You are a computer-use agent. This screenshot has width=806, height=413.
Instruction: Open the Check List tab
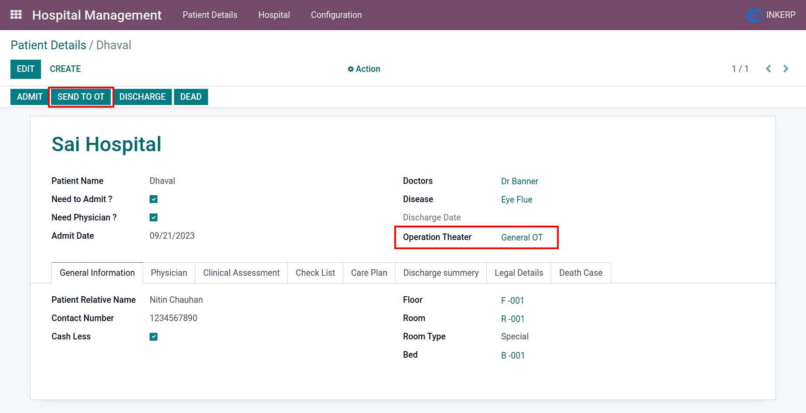tap(315, 273)
